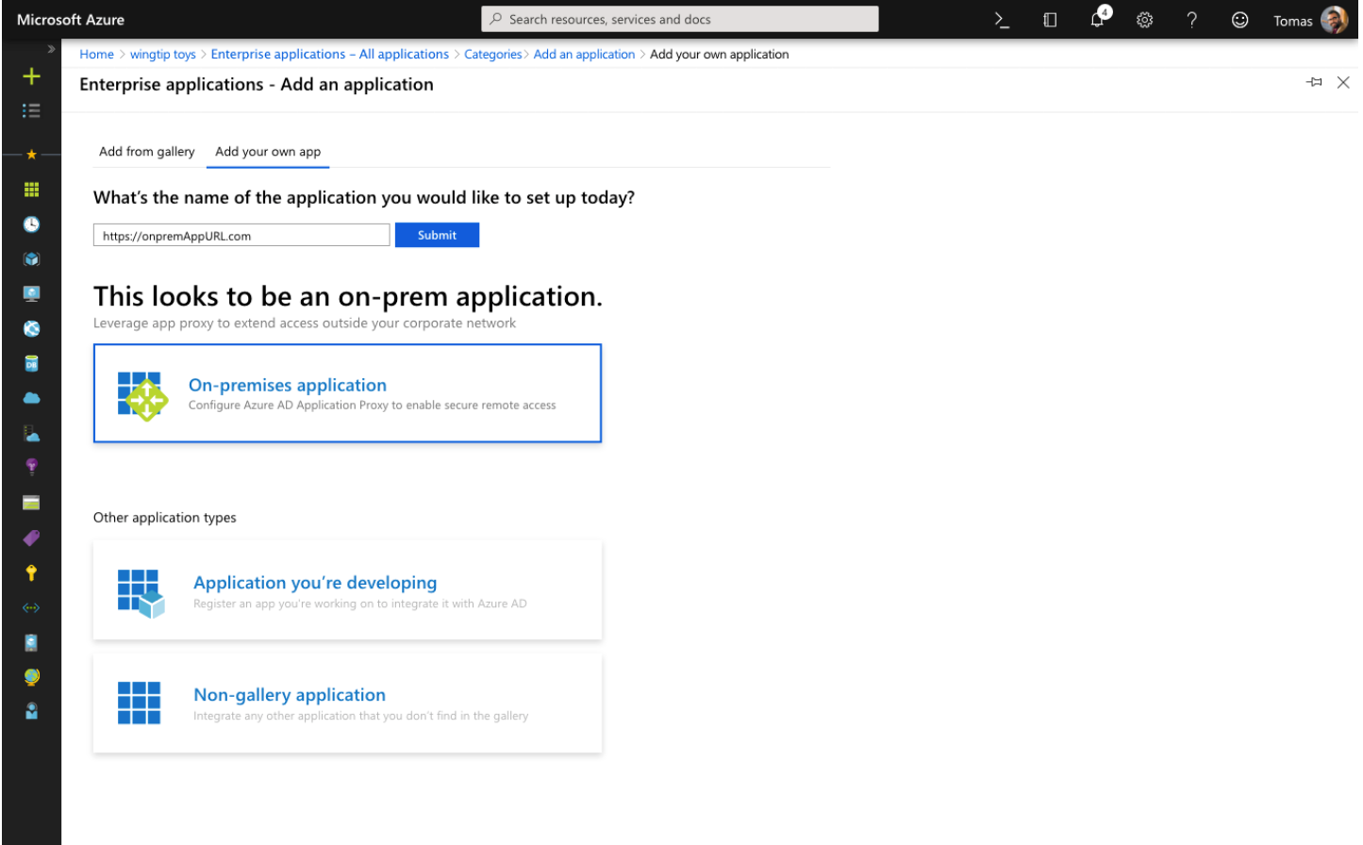The width and height of the screenshot is (1363, 845).
Task: Open Tomas account profile menu
Action: (1309, 20)
